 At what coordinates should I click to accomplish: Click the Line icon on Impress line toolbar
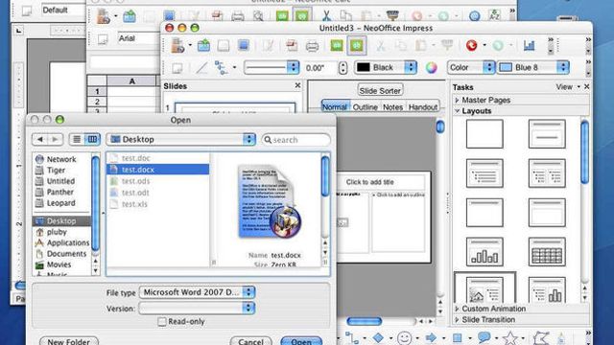coord(201,68)
